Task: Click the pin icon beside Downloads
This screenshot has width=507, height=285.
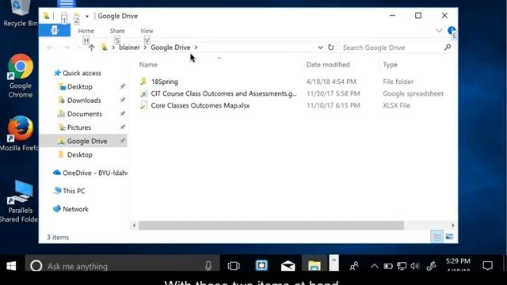Action: [x=122, y=101]
